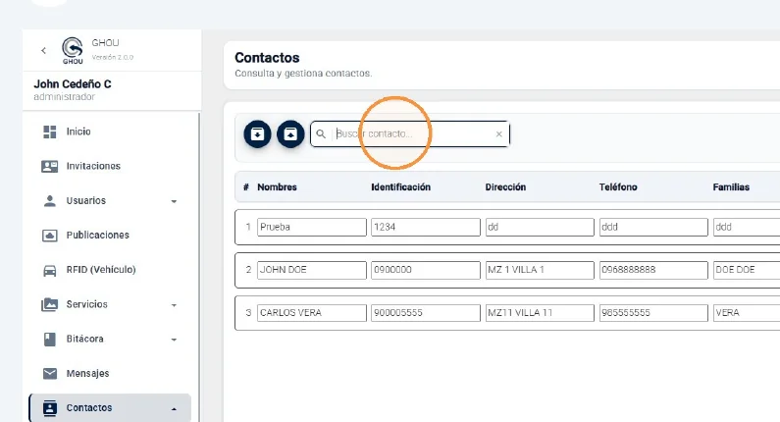Select RFID (Vehículo) menu item

click(101, 270)
